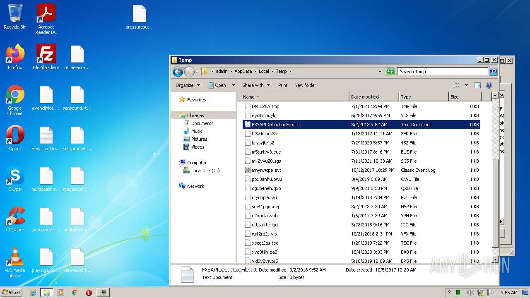530x298 pixels.
Task: Open the Organize dropdown menu
Action: pos(188,85)
